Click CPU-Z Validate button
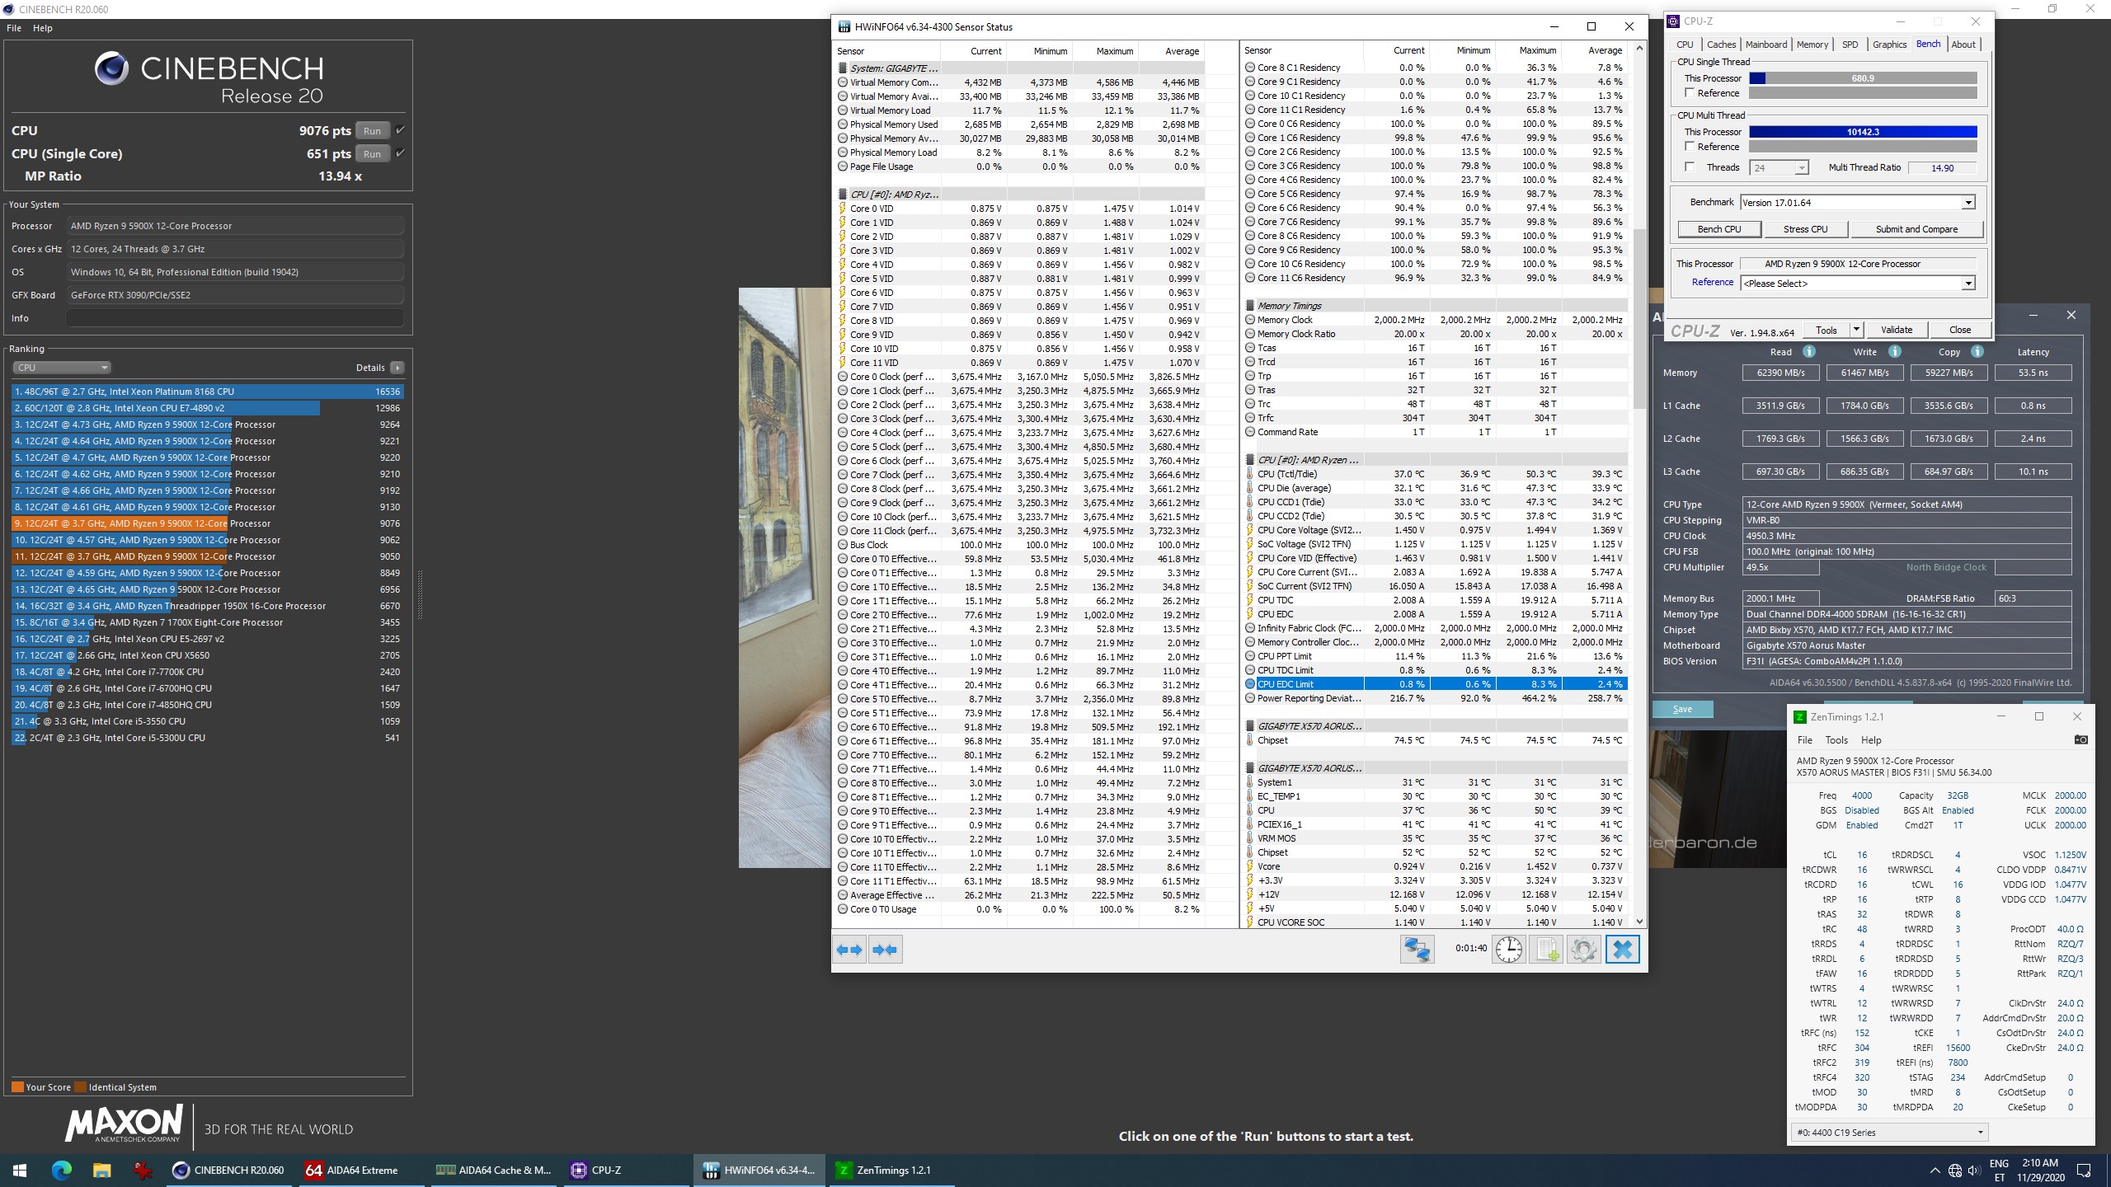Viewport: 2111px width, 1187px height. coord(1897,330)
